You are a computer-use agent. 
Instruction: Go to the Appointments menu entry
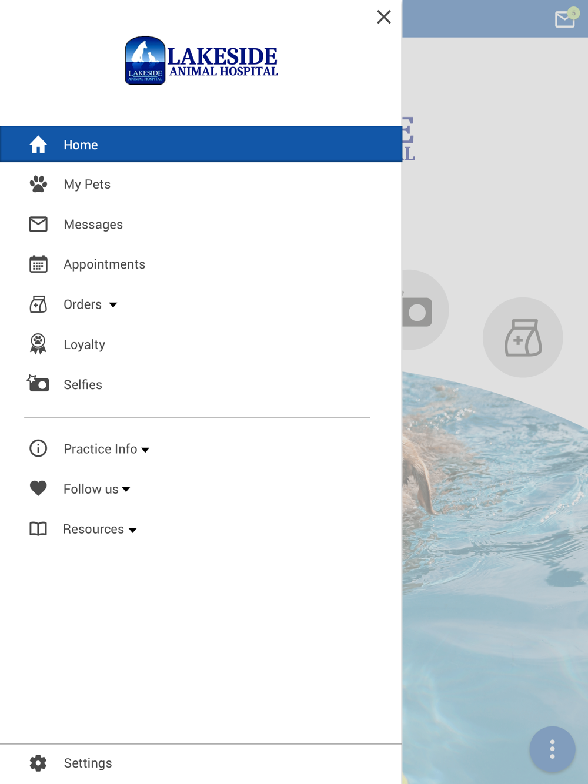tap(104, 264)
